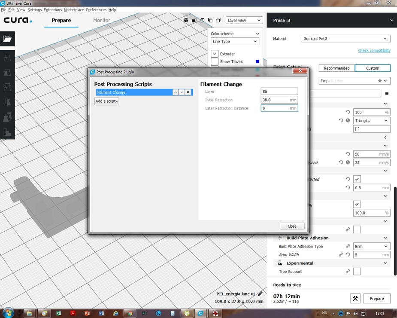
Task: Open the settings visibility hamburger menu
Action: tap(387, 94)
